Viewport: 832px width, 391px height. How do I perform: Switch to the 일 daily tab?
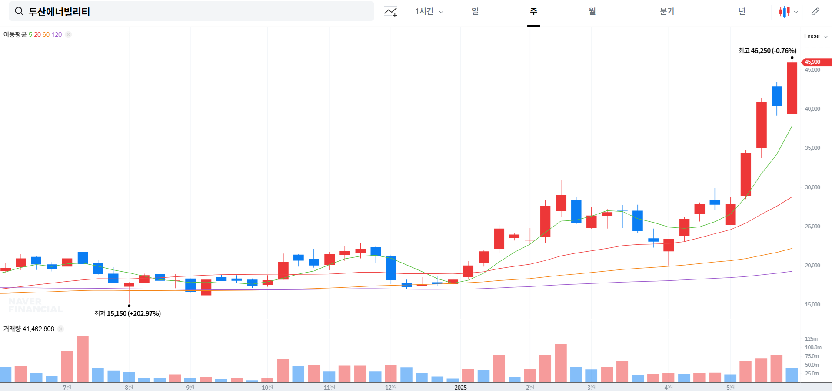pyautogui.click(x=475, y=11)
